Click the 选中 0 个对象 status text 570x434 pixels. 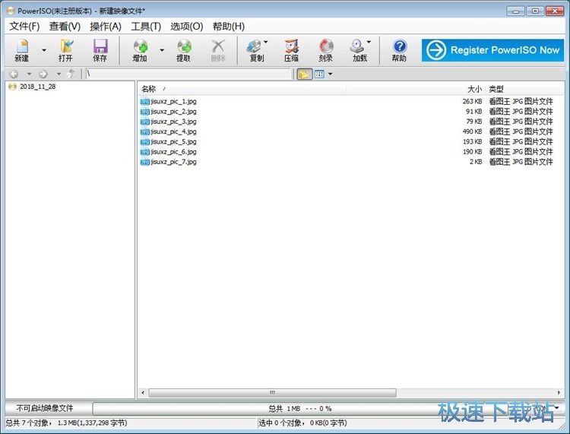[x=302, y=423]
